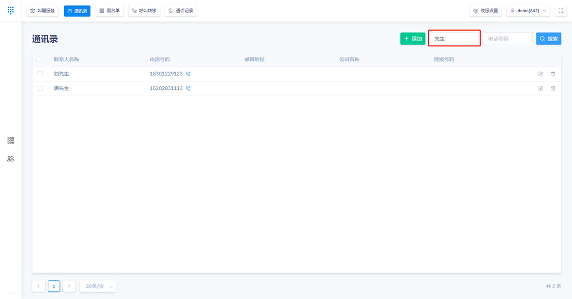Viewport: 572px width, 299px height.
Task: Expand the demo[842] user dropdown
Action: coord(528,11)
